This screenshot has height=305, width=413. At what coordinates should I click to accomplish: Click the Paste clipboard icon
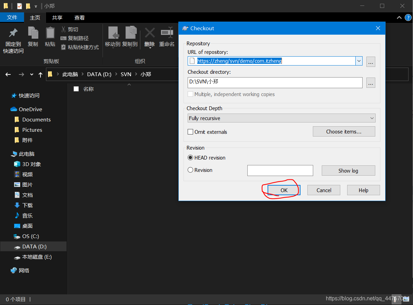tap(50, 33)
